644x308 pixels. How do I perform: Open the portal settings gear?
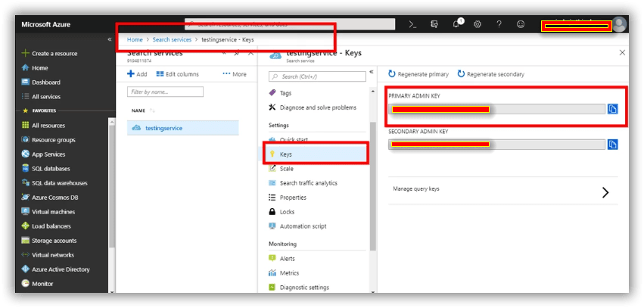click(x=478, y=24)
